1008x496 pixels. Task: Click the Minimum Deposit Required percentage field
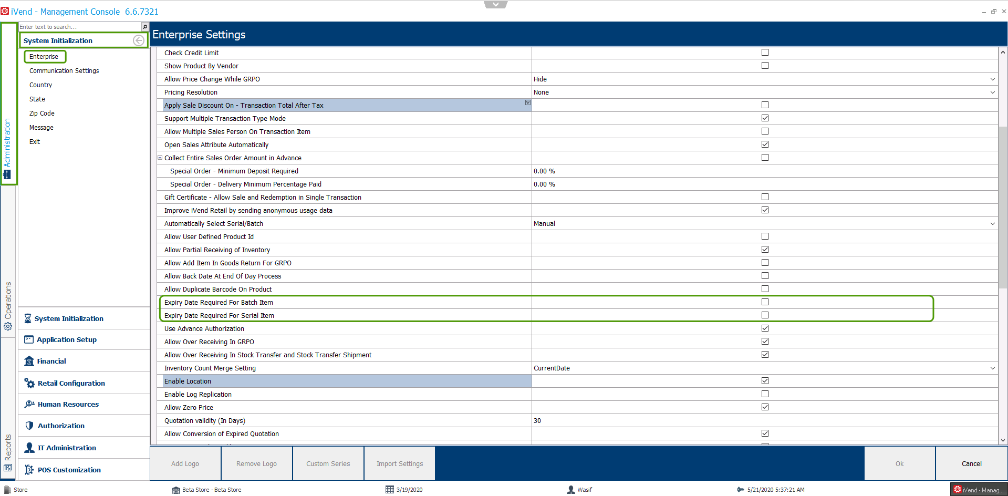coord(764,171)
